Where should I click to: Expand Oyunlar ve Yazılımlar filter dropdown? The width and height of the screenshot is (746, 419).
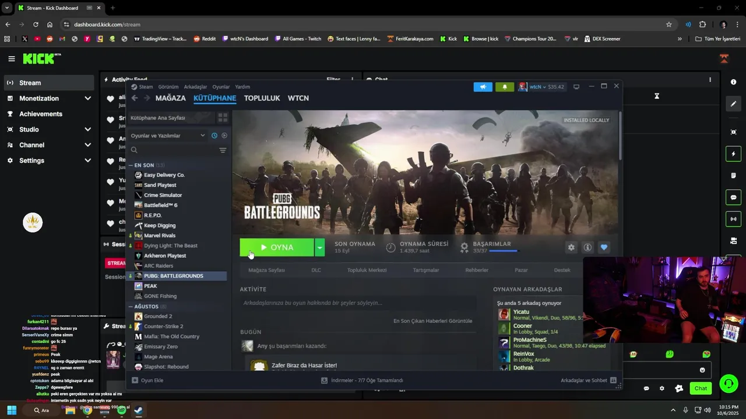(x=167, y=136)
